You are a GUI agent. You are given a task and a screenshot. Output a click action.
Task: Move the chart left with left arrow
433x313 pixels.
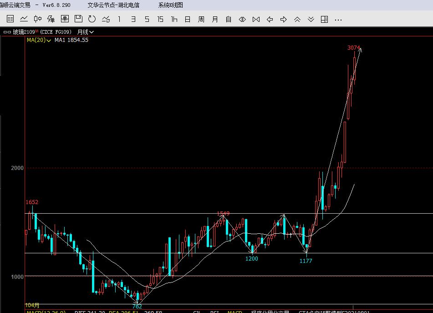click(x=270, y=19)
